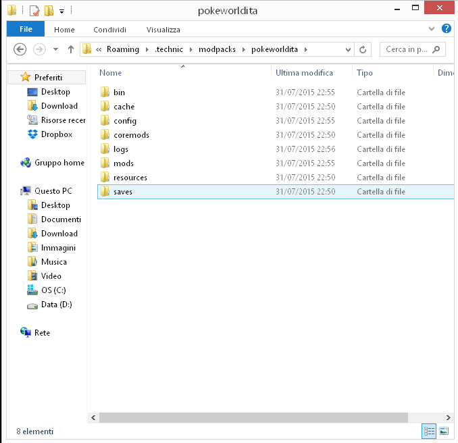Image resolution: width=458 pixels, height=443 pixels.
Task: Open Customize Quick Access Toolbar dropdown
Action: coord(62,11)
